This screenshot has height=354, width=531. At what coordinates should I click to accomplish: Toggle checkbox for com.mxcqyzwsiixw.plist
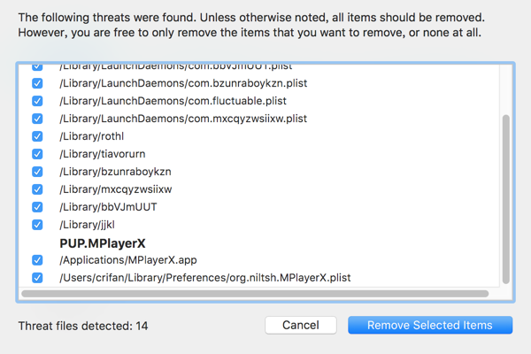pos(37,119)
